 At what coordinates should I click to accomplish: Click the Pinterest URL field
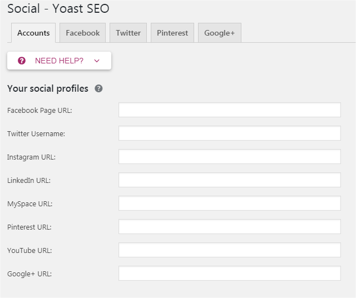tap(230, 227)
